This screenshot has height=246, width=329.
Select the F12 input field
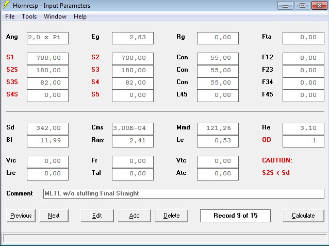click(x=303, y=59)
